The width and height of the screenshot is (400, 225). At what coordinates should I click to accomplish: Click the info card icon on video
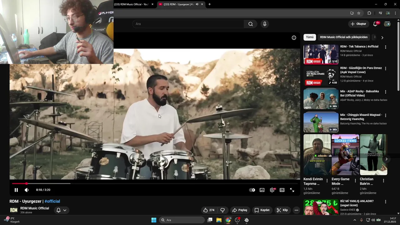294,37
